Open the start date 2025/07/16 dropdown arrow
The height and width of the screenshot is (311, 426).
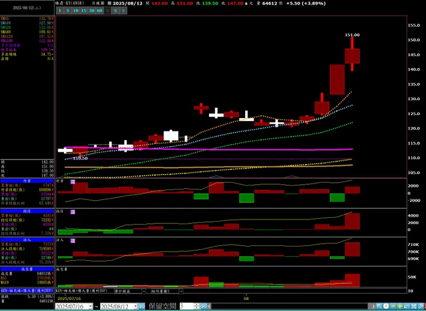(x=90, y=306)
